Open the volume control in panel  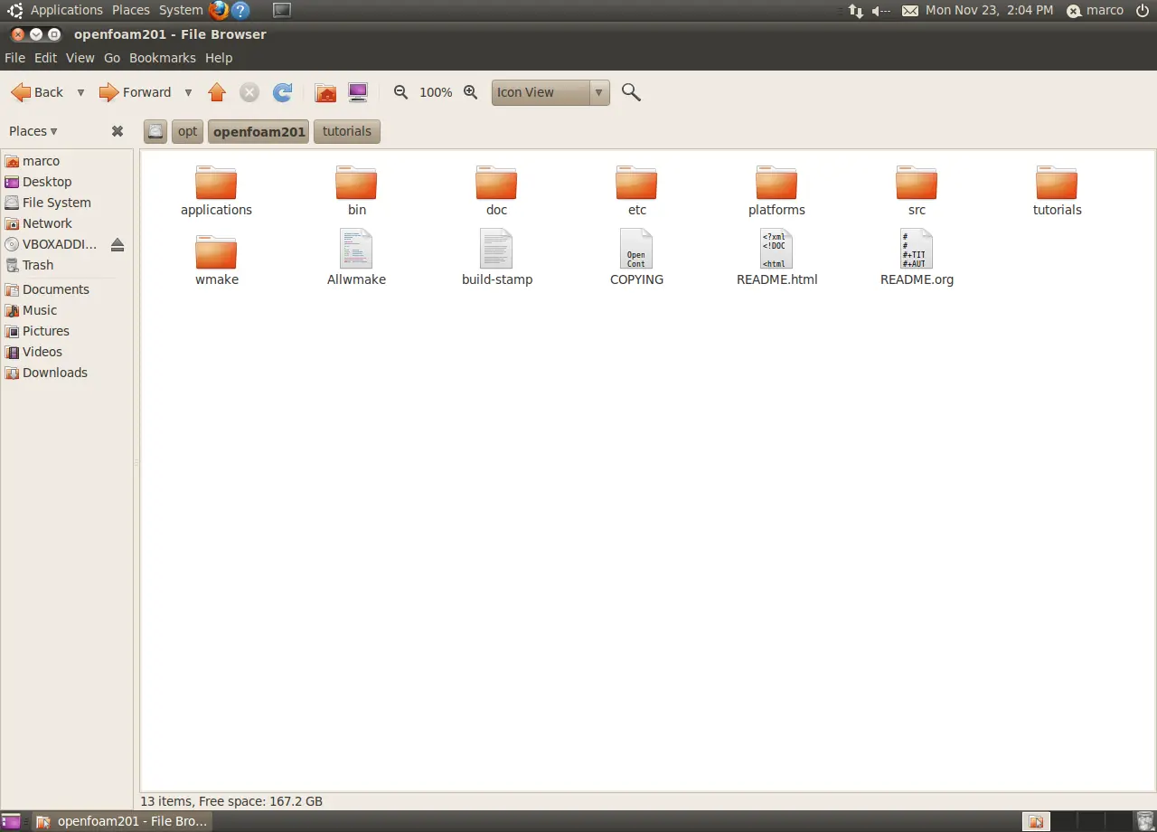coord(880,11)
